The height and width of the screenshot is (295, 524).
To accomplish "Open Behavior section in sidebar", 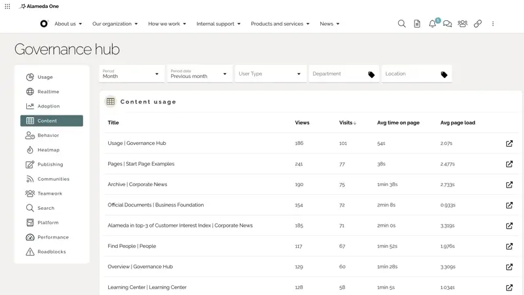I will click(x=52, y=135).
